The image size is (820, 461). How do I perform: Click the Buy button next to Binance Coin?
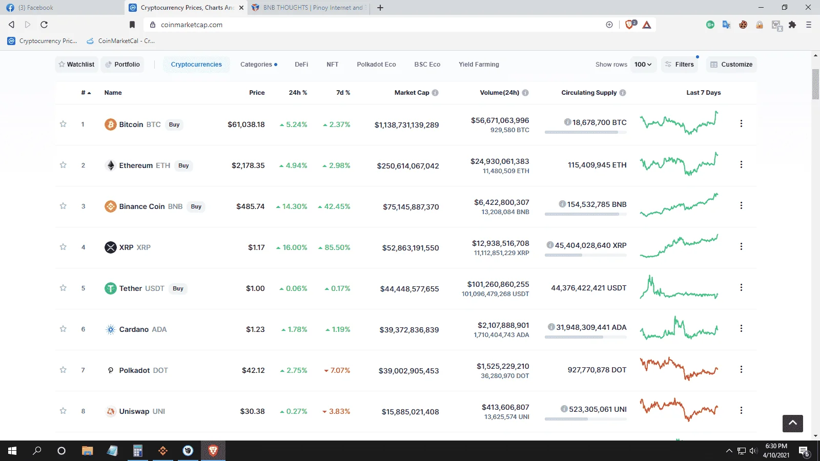click(196, 206)
